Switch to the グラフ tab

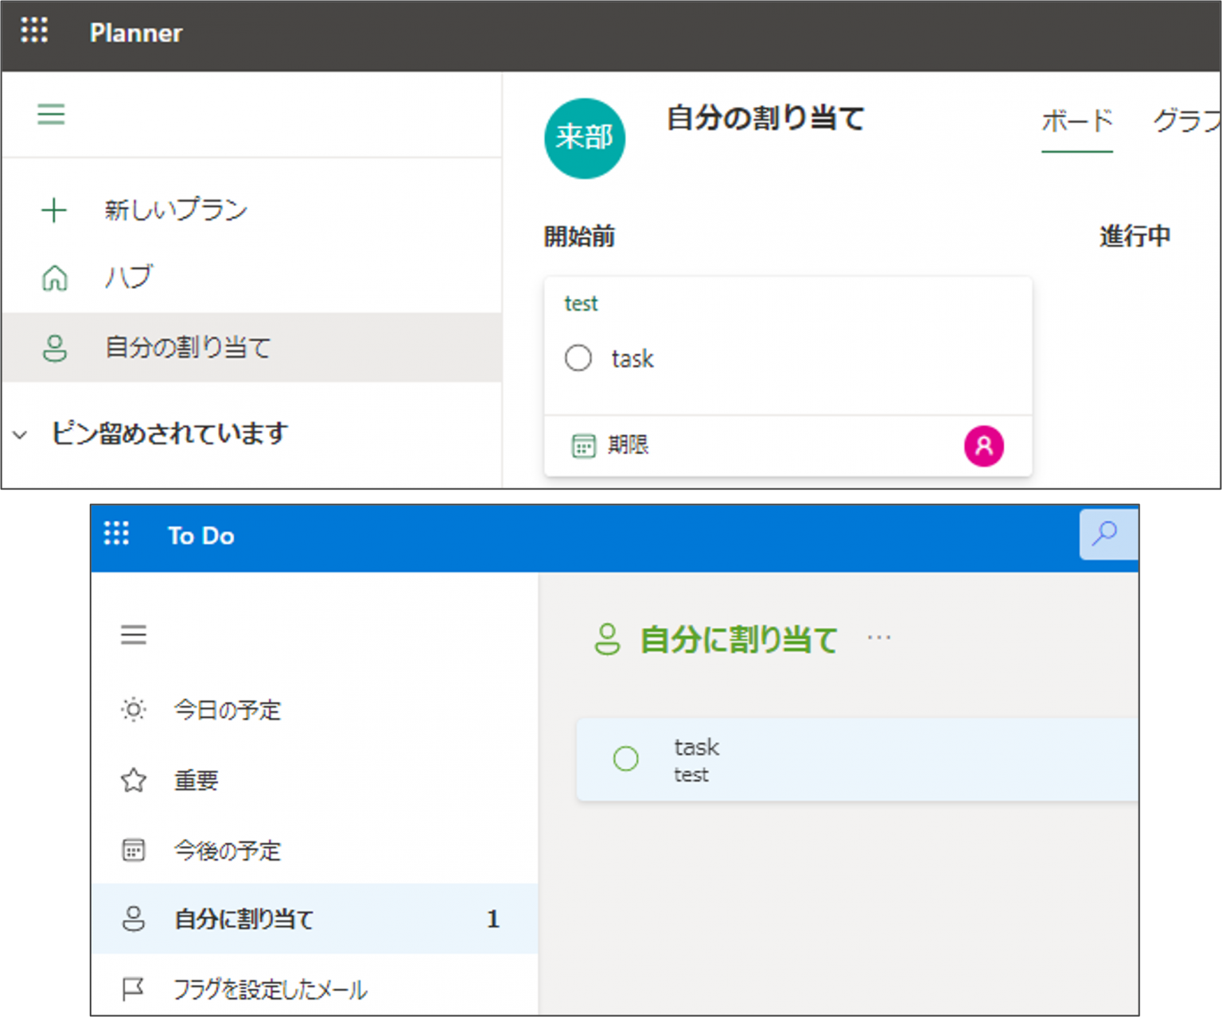[1187, 121]
